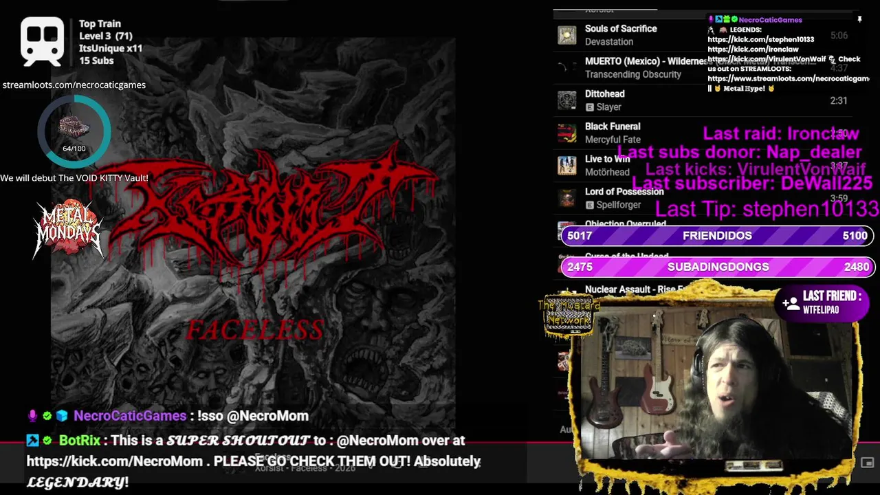Open the kick.com/VirulentVonWaif link
The width and height of the screenshot is (880, 495).
767,59
